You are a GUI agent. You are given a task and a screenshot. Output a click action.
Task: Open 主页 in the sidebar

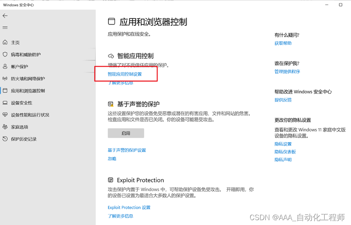click(x=15, y=42)
